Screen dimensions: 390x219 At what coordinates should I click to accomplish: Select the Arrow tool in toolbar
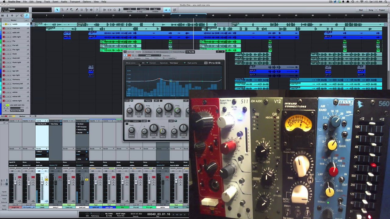[57, 9]
